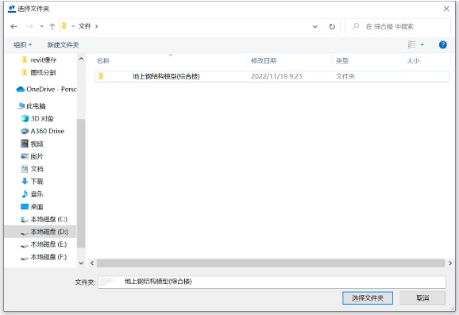Click the 文档 page icon in sidebar
The height and width of the screenshot is (315, 459).
[x=25, y=169]
